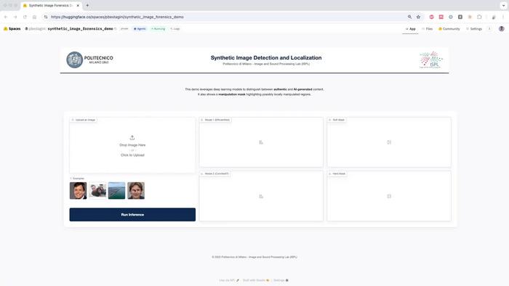The height and width of the screenshot is (286, 509).
Task: Close the Synthetic Image Forensics browser tab
Action: [x=78, y=6]
